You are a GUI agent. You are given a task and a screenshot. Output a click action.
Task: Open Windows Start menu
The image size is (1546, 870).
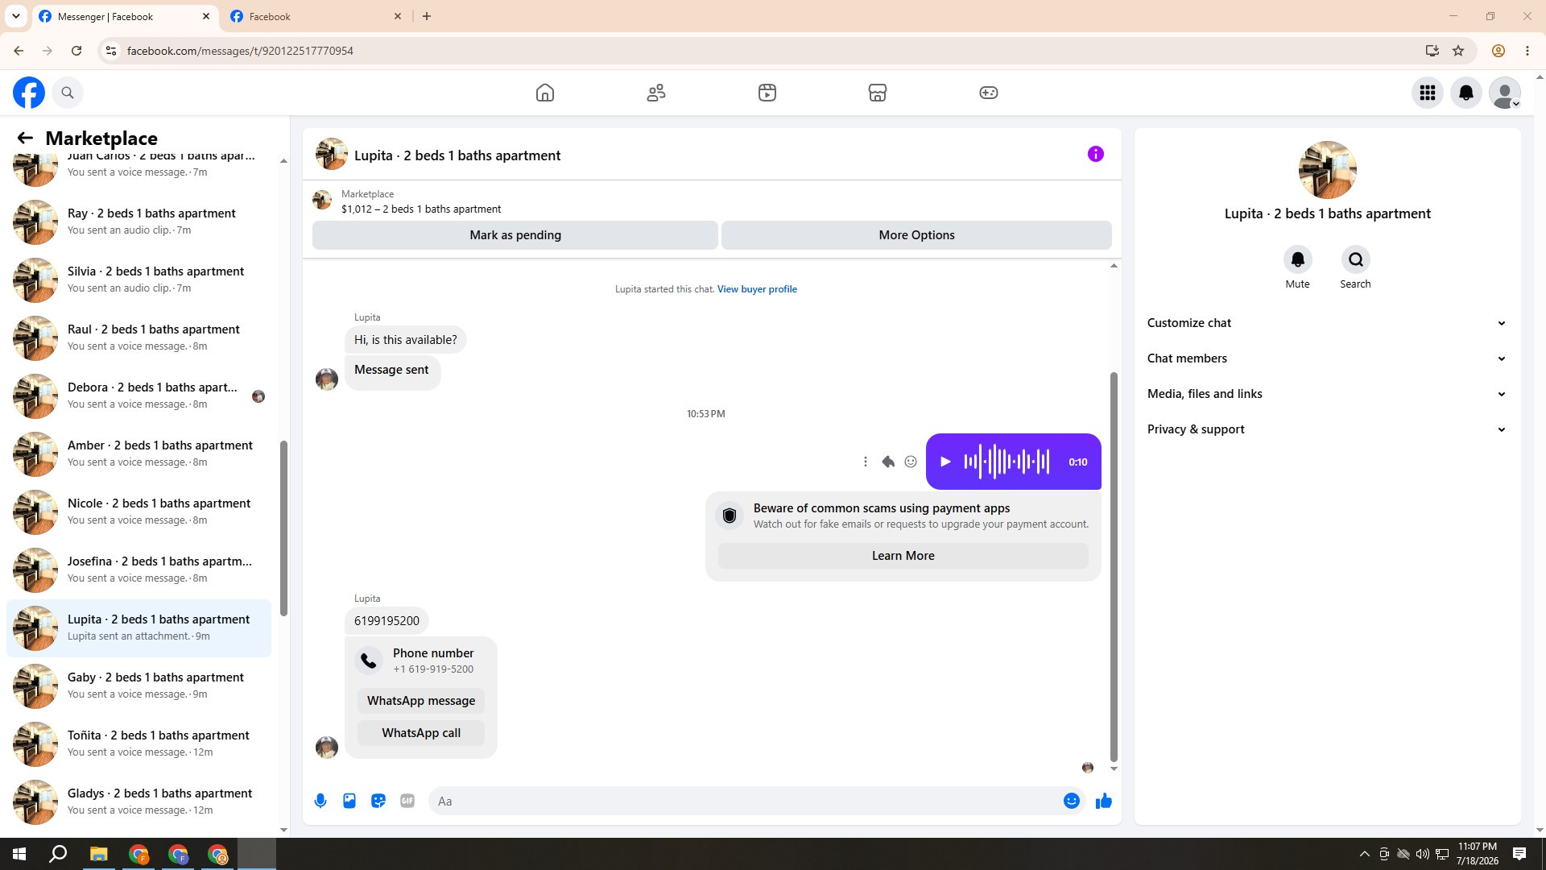19,854
